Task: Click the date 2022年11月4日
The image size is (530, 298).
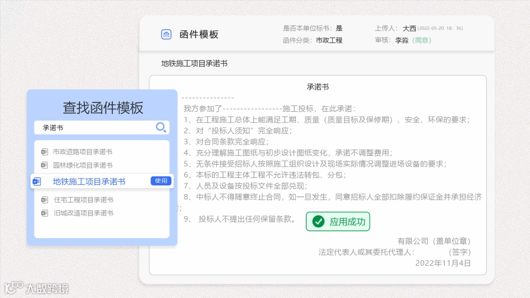Action: (x=443, y=263)
